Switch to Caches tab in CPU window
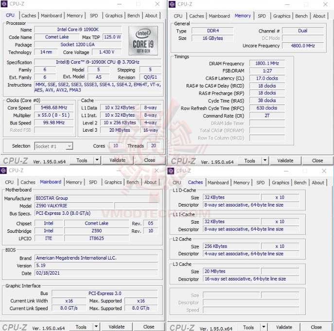Image resolution: width=334 pixels, height=331 pixels. [29, 16]
